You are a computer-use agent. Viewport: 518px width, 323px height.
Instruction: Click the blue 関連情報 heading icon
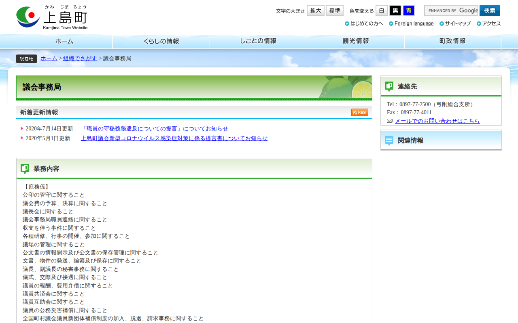point(389,141)
